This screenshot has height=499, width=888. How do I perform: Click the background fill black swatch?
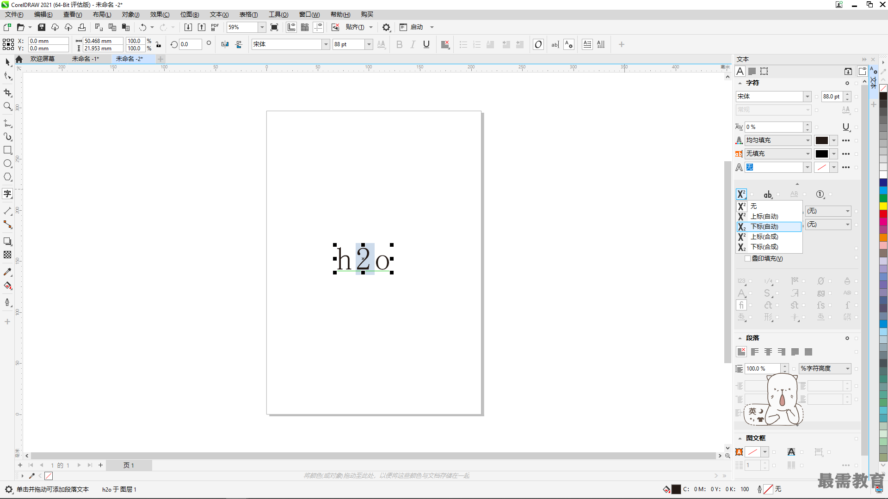pos(822,154)
